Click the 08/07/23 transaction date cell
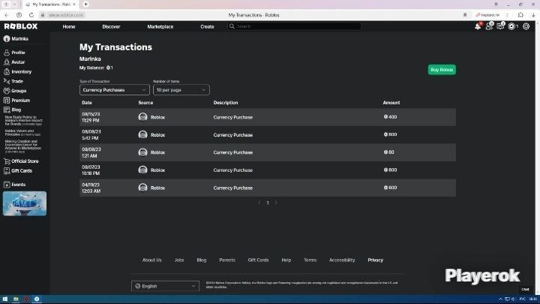This screenshot has height=304, width=540. (x=91, y=170)
